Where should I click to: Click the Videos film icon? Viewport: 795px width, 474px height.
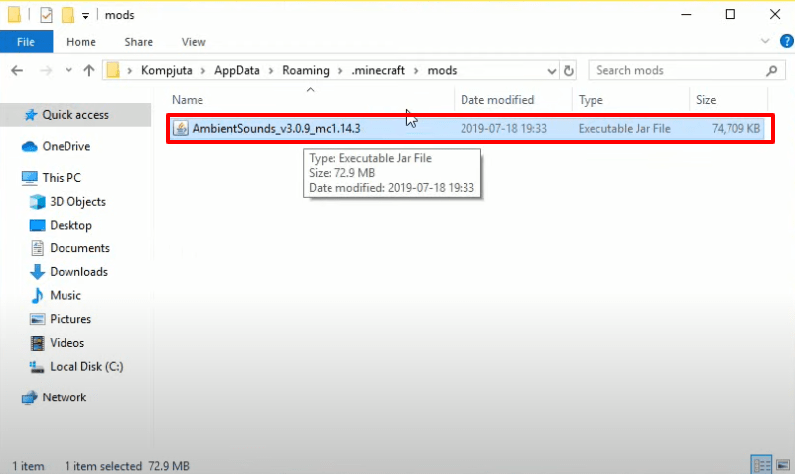pos(37,343)
